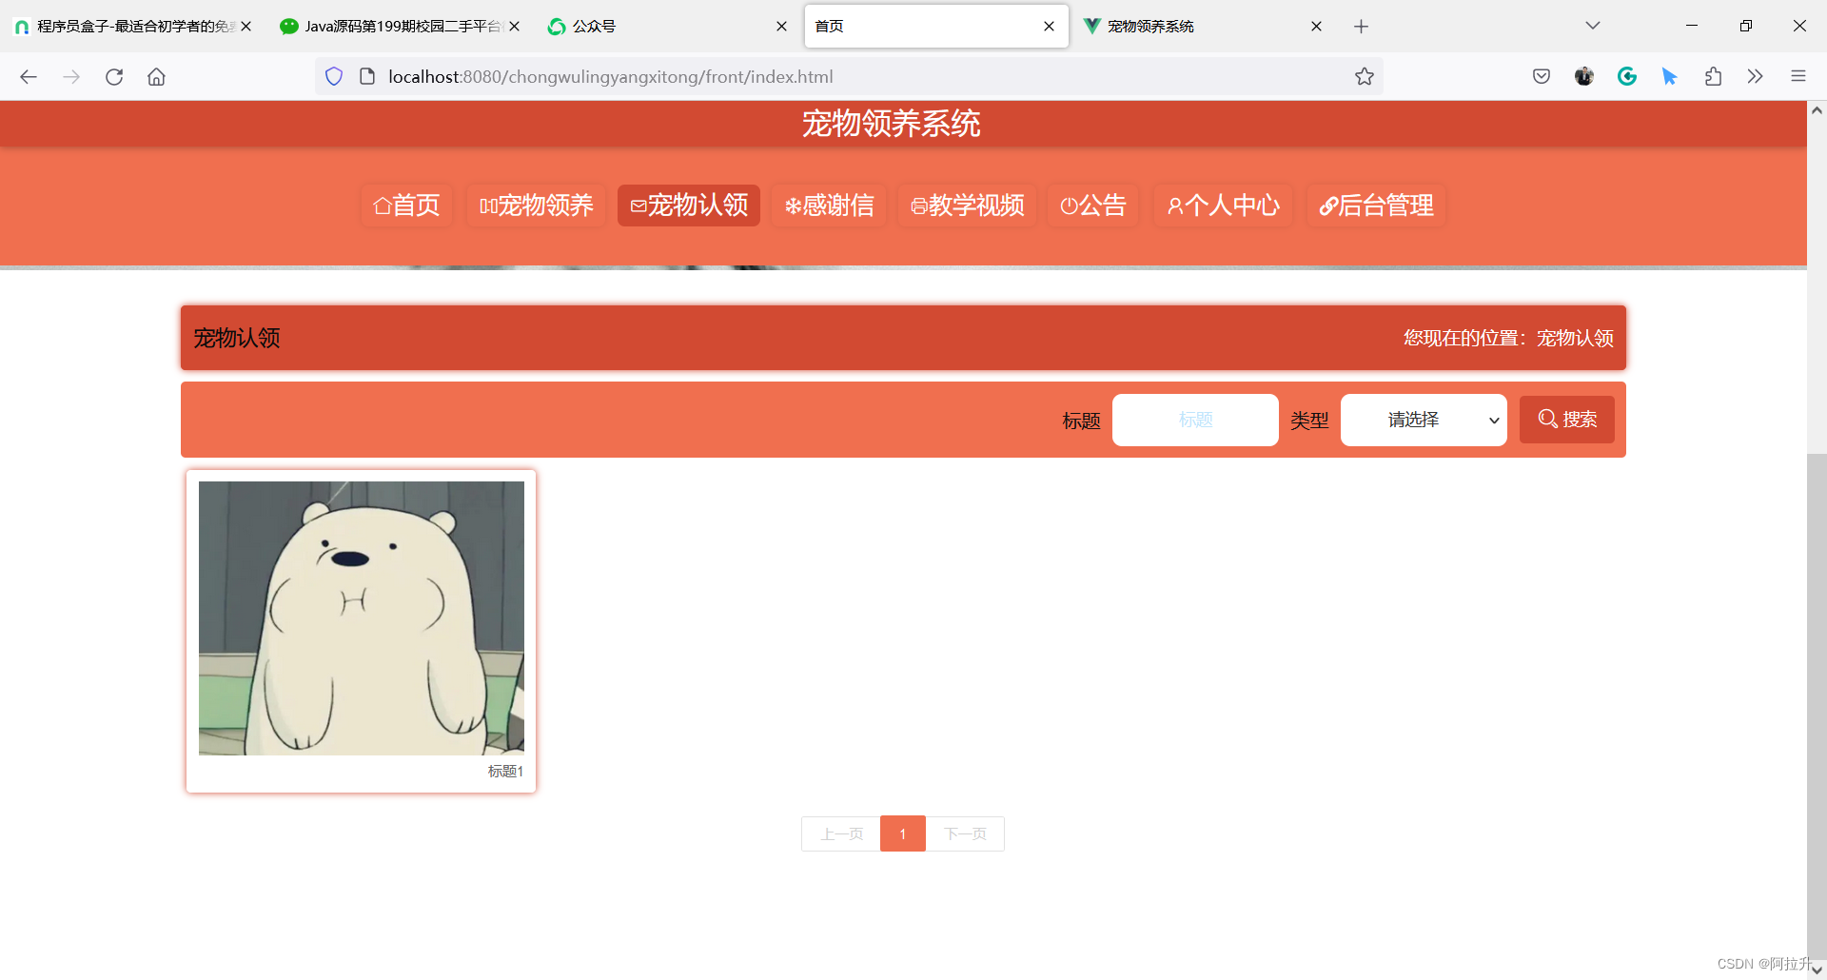Open the 后台管理 navigation item
The height and width of the screenshot is (980, 1827).
(1376, 206)
